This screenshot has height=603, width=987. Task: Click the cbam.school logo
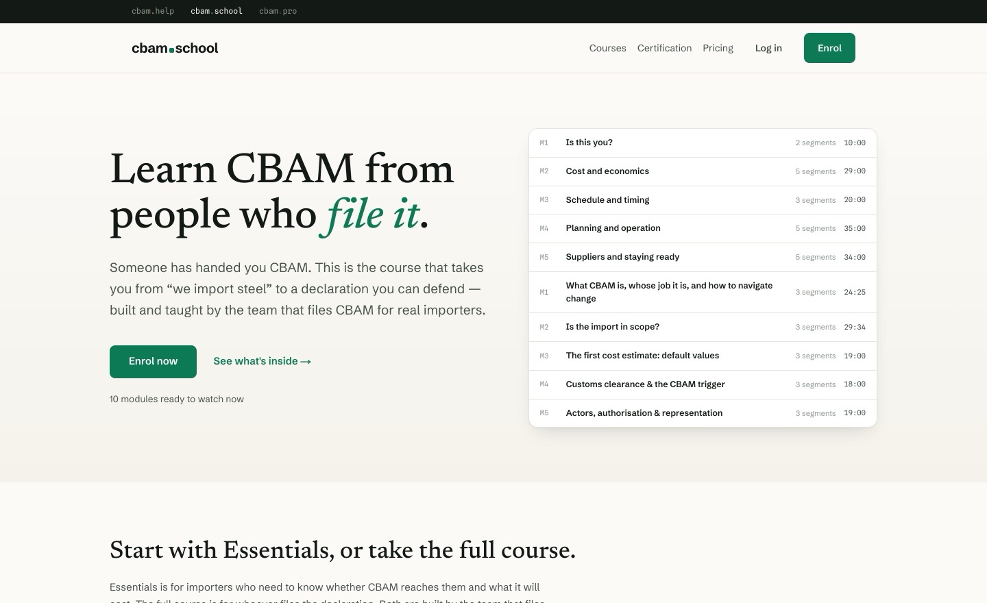pyautogui.click(x=175, y=48)
